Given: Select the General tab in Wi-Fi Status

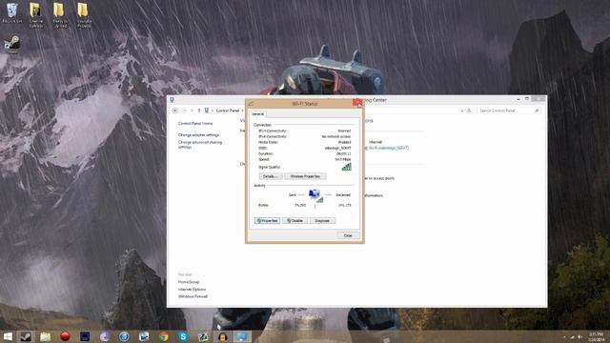Looking at the screenshot, I should (x=257, y=114).
